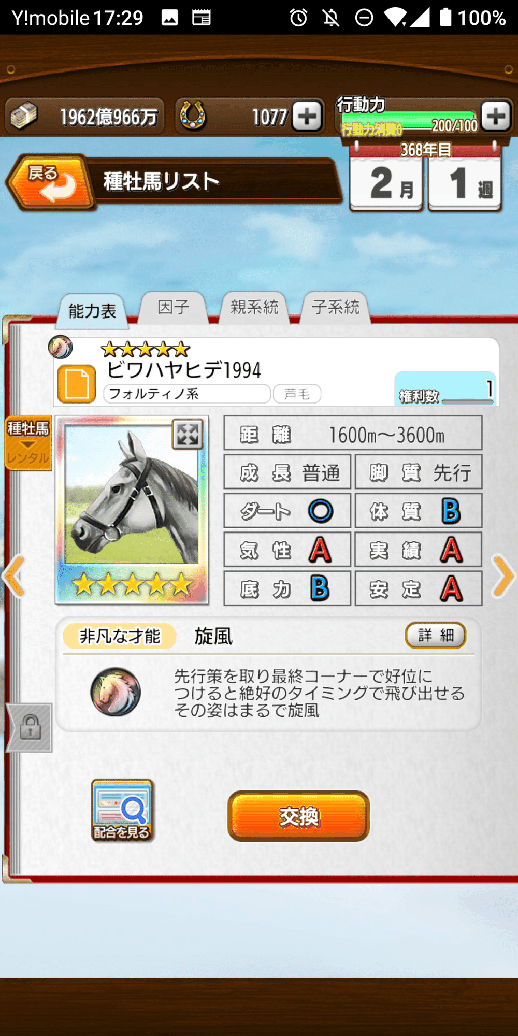The image size is (518, 1036).
Task: Tap the orange 戻る back arrow button
Action: tap(48, 182)
